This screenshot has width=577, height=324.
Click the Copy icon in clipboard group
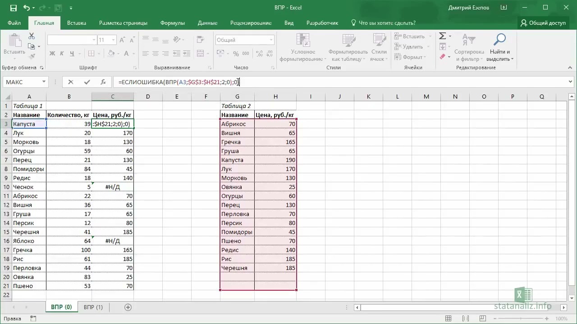click(32, 46)
